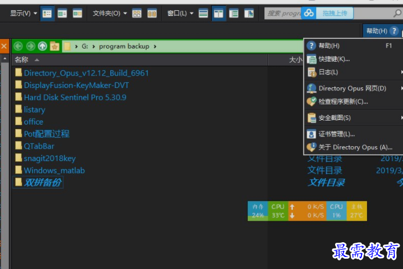
Task: Open Directory Opus 网页(D) submenu
Action: pyautogui.click(x=353, y=89)
